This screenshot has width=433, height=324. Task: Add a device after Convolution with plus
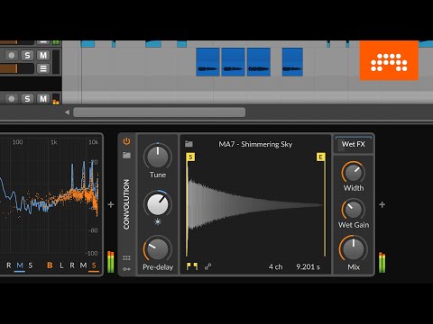[x=382, y=204]
